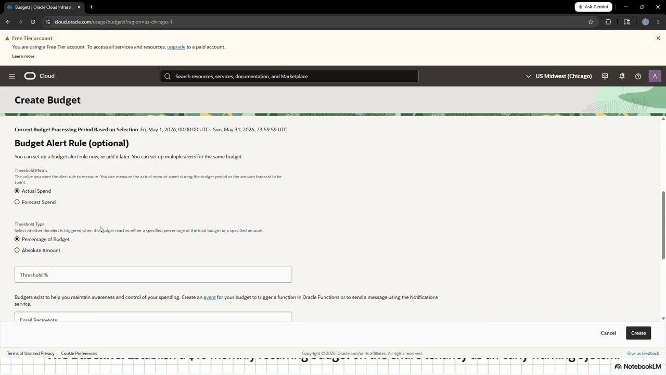Click the Ask Gemini button
This screenshot has width=666, height=375.
(593, 7)
